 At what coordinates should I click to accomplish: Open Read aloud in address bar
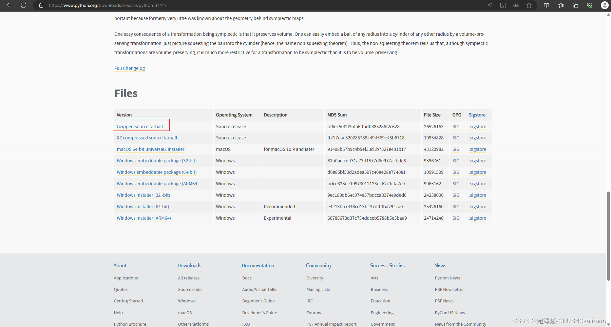(490, 5)
